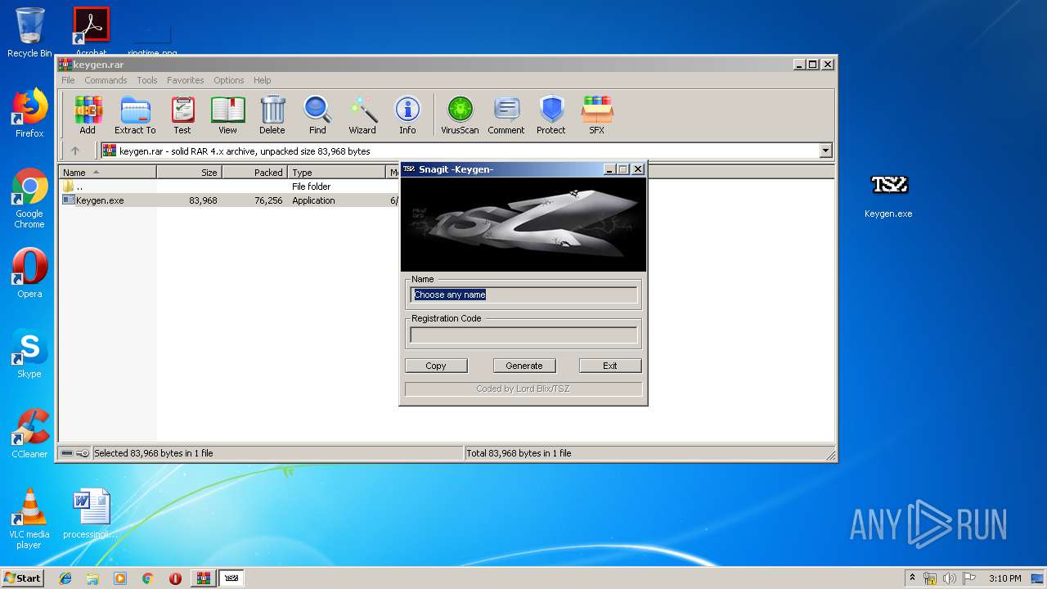The width and height of the screenshot is (1047, 589).
Task: Open the Favorites menu
Action: 186,80
